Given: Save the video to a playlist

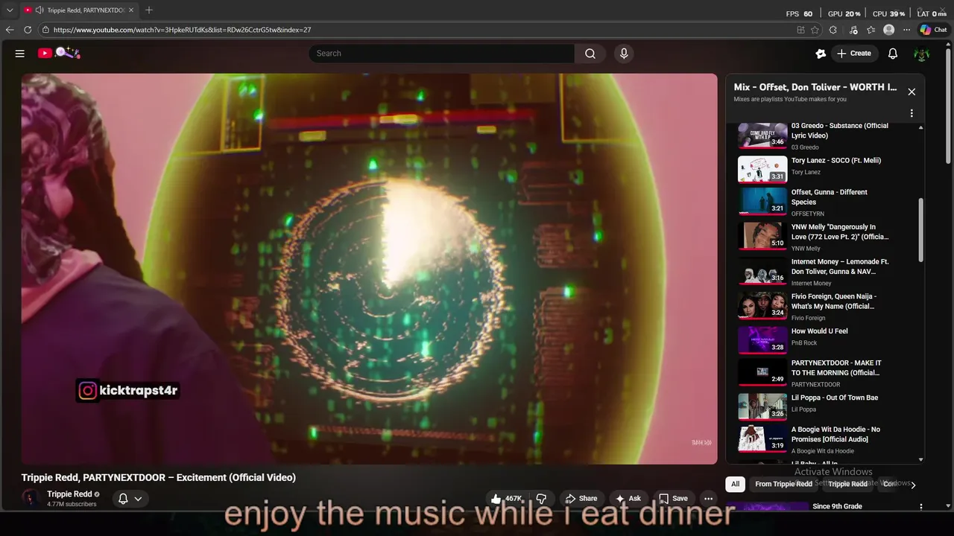Looking at the screenshot, I should click(x=673, y=499).
